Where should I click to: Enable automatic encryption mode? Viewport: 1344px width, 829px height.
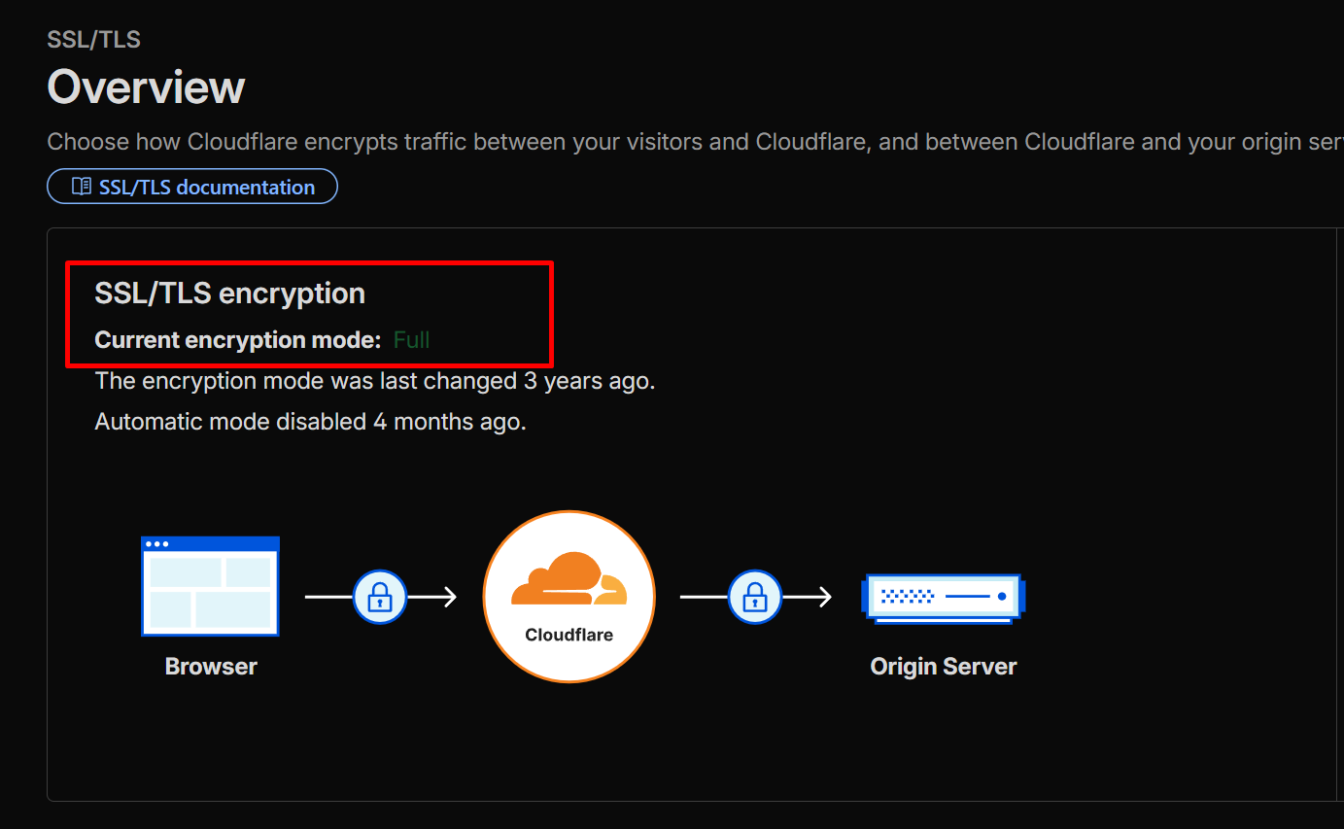tap(310, 421)
